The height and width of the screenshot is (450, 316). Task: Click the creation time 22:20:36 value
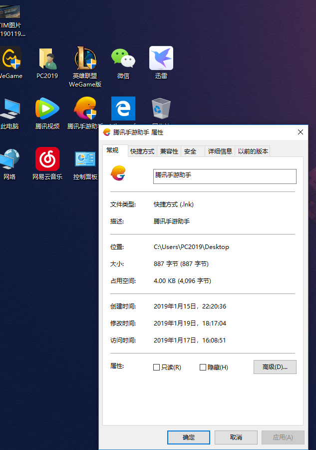tap(190, 306)
